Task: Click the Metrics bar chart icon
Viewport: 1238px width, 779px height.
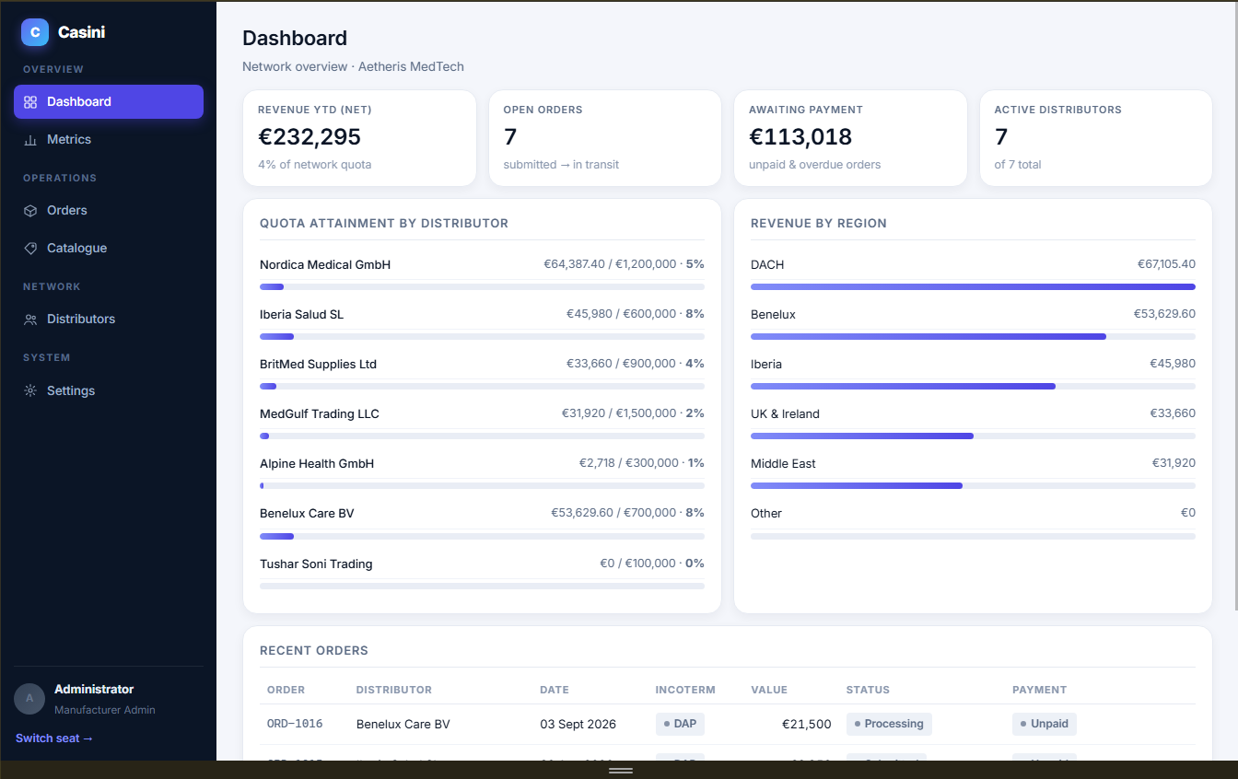Action: (30, 140)
